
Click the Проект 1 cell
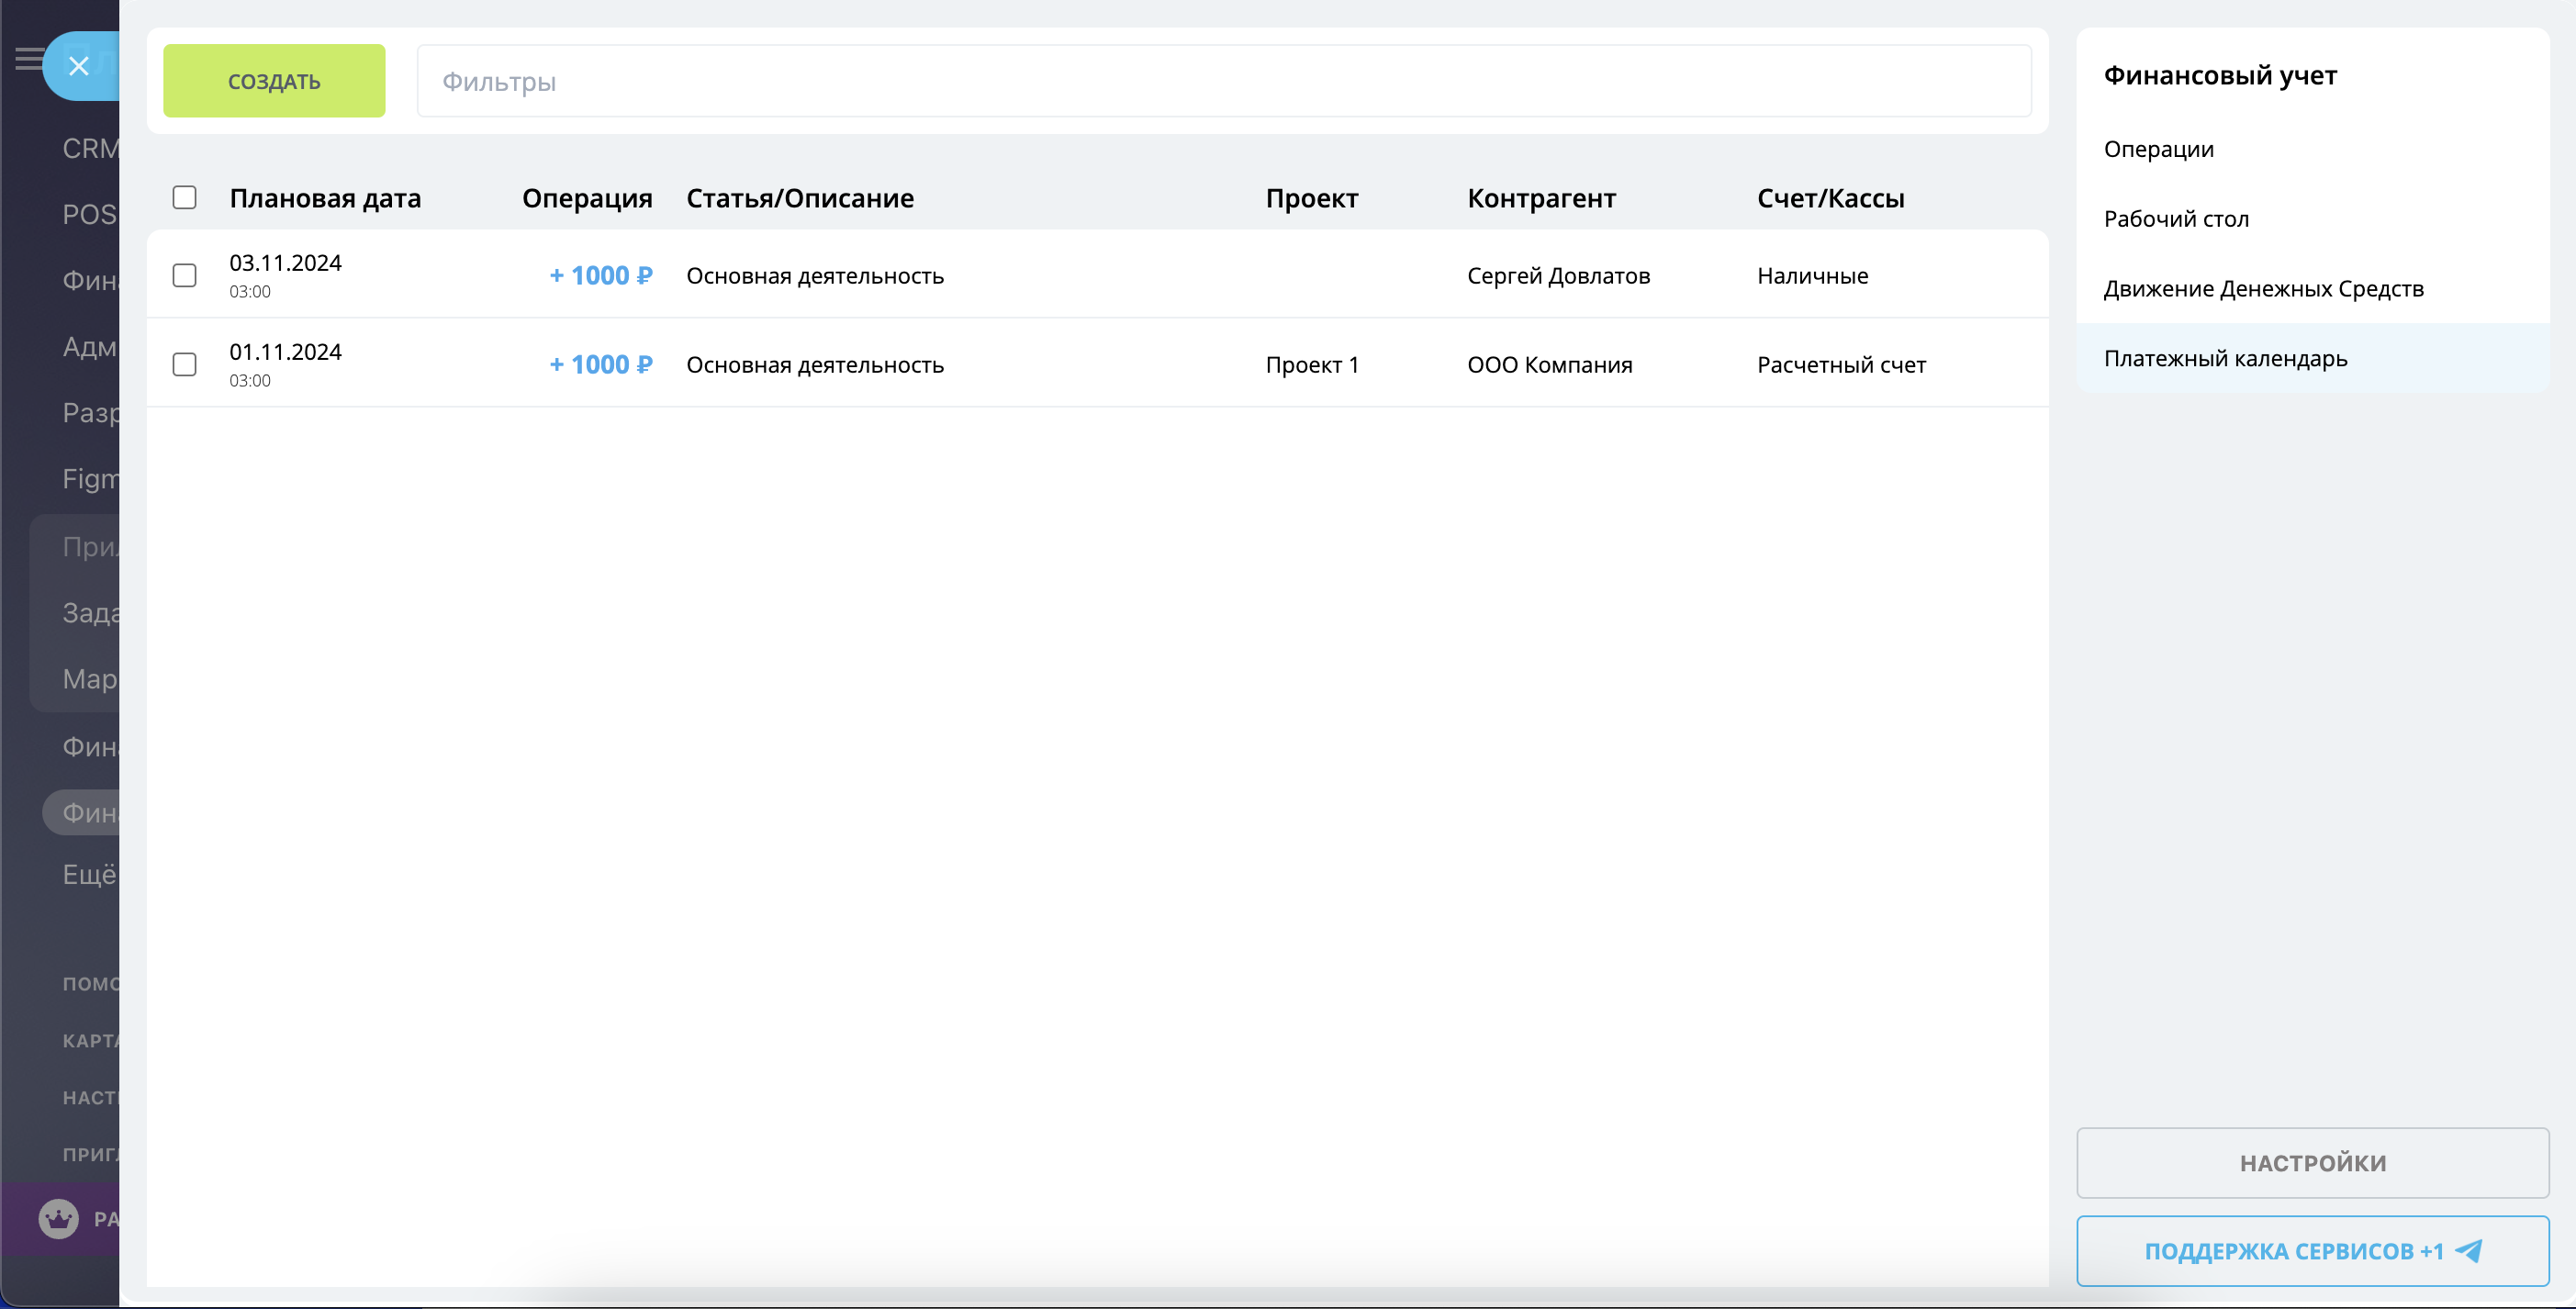1311,365
